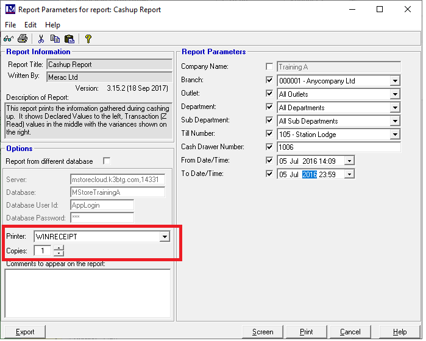Click the Help button at bottom

(x=400, y=332)
